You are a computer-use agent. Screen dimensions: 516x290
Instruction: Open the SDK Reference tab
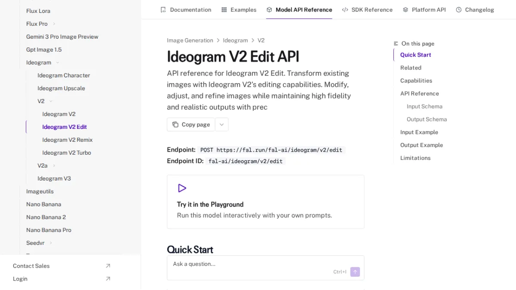click(x=367, y=9)
